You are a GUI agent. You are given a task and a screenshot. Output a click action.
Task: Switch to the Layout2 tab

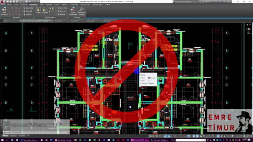tap(22, 136)
